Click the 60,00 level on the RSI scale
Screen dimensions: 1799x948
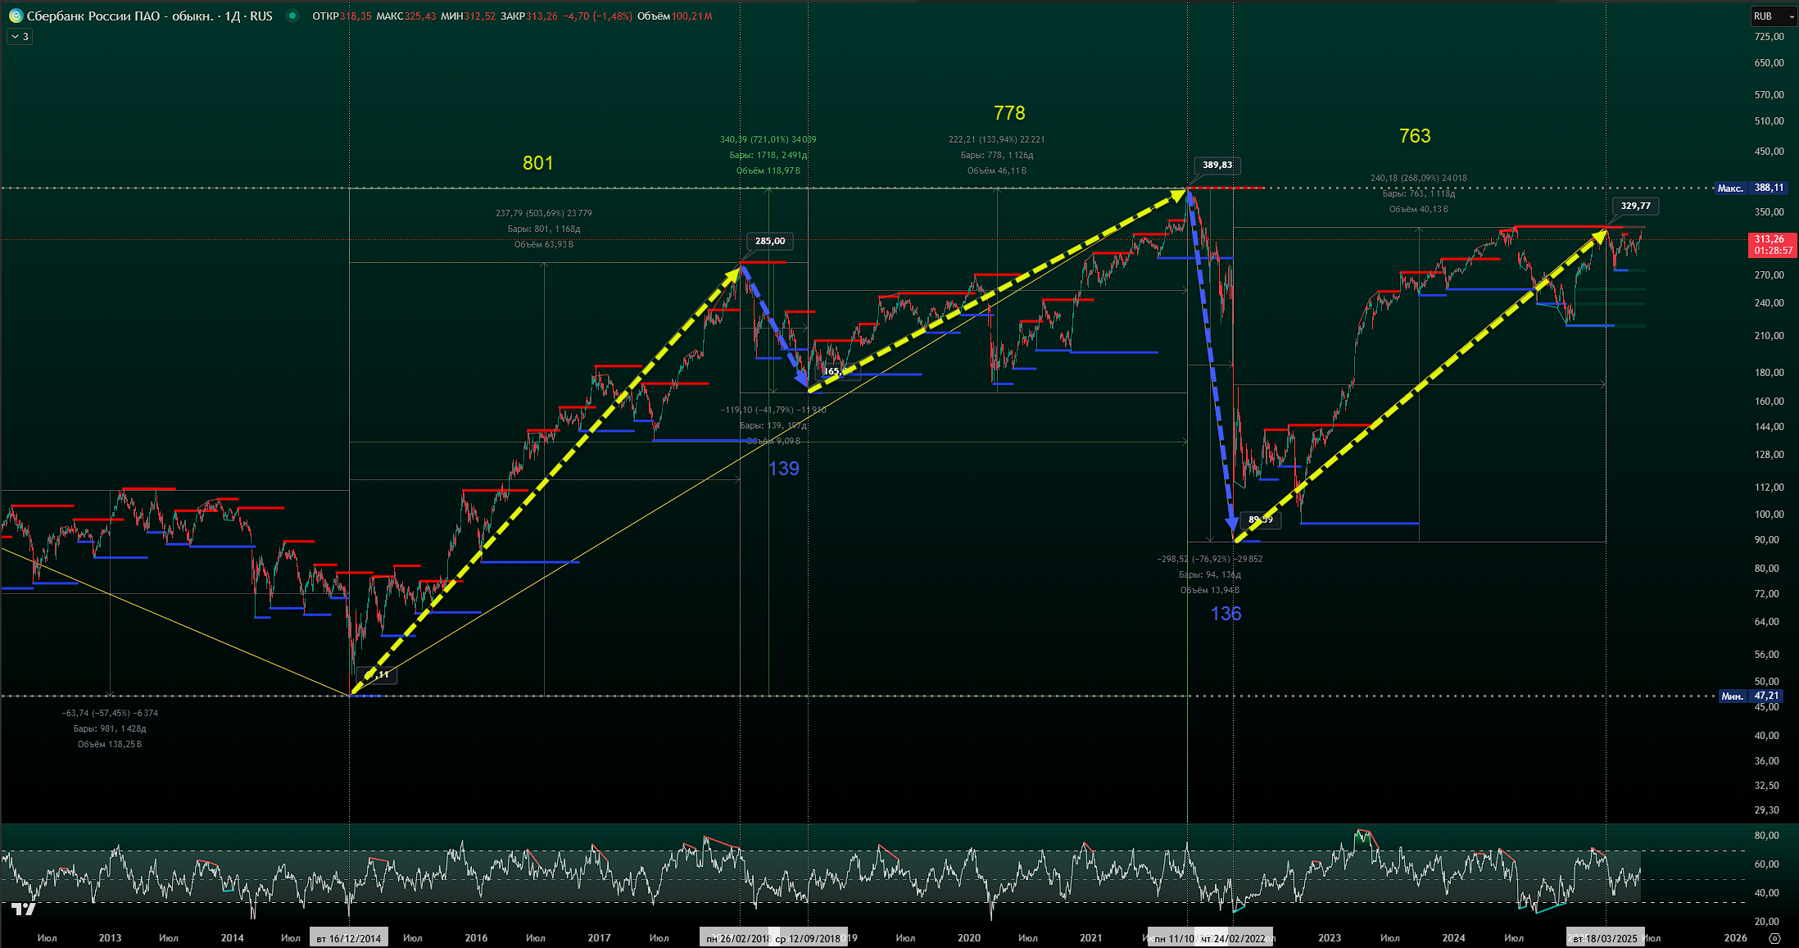(1766, 864)
